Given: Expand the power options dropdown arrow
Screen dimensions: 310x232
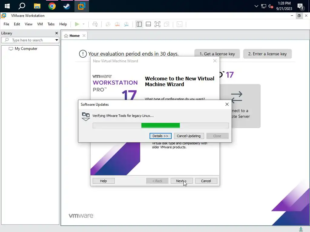Looking at the screenshot, I should click(84, 24).
